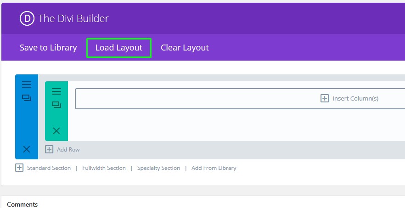This screenshot has height=208, width=405.
Task: Click The Divi Builder title text
Action: point(73,19)
